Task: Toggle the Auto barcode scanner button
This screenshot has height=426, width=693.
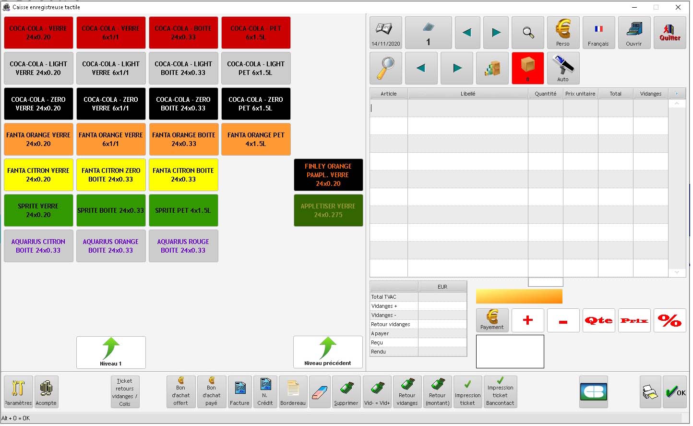Action: coord(563,68)
